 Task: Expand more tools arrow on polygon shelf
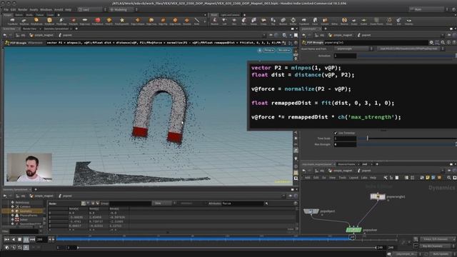point(205,21)
